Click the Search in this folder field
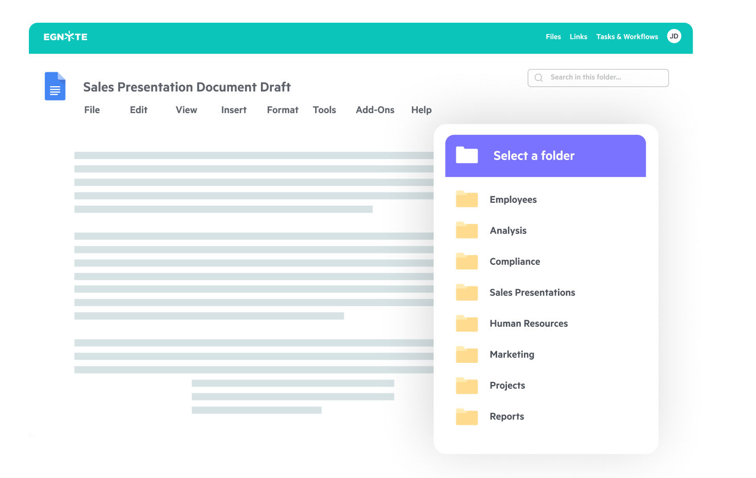Viewport: 756px width, 478px height. coord(598,77)
